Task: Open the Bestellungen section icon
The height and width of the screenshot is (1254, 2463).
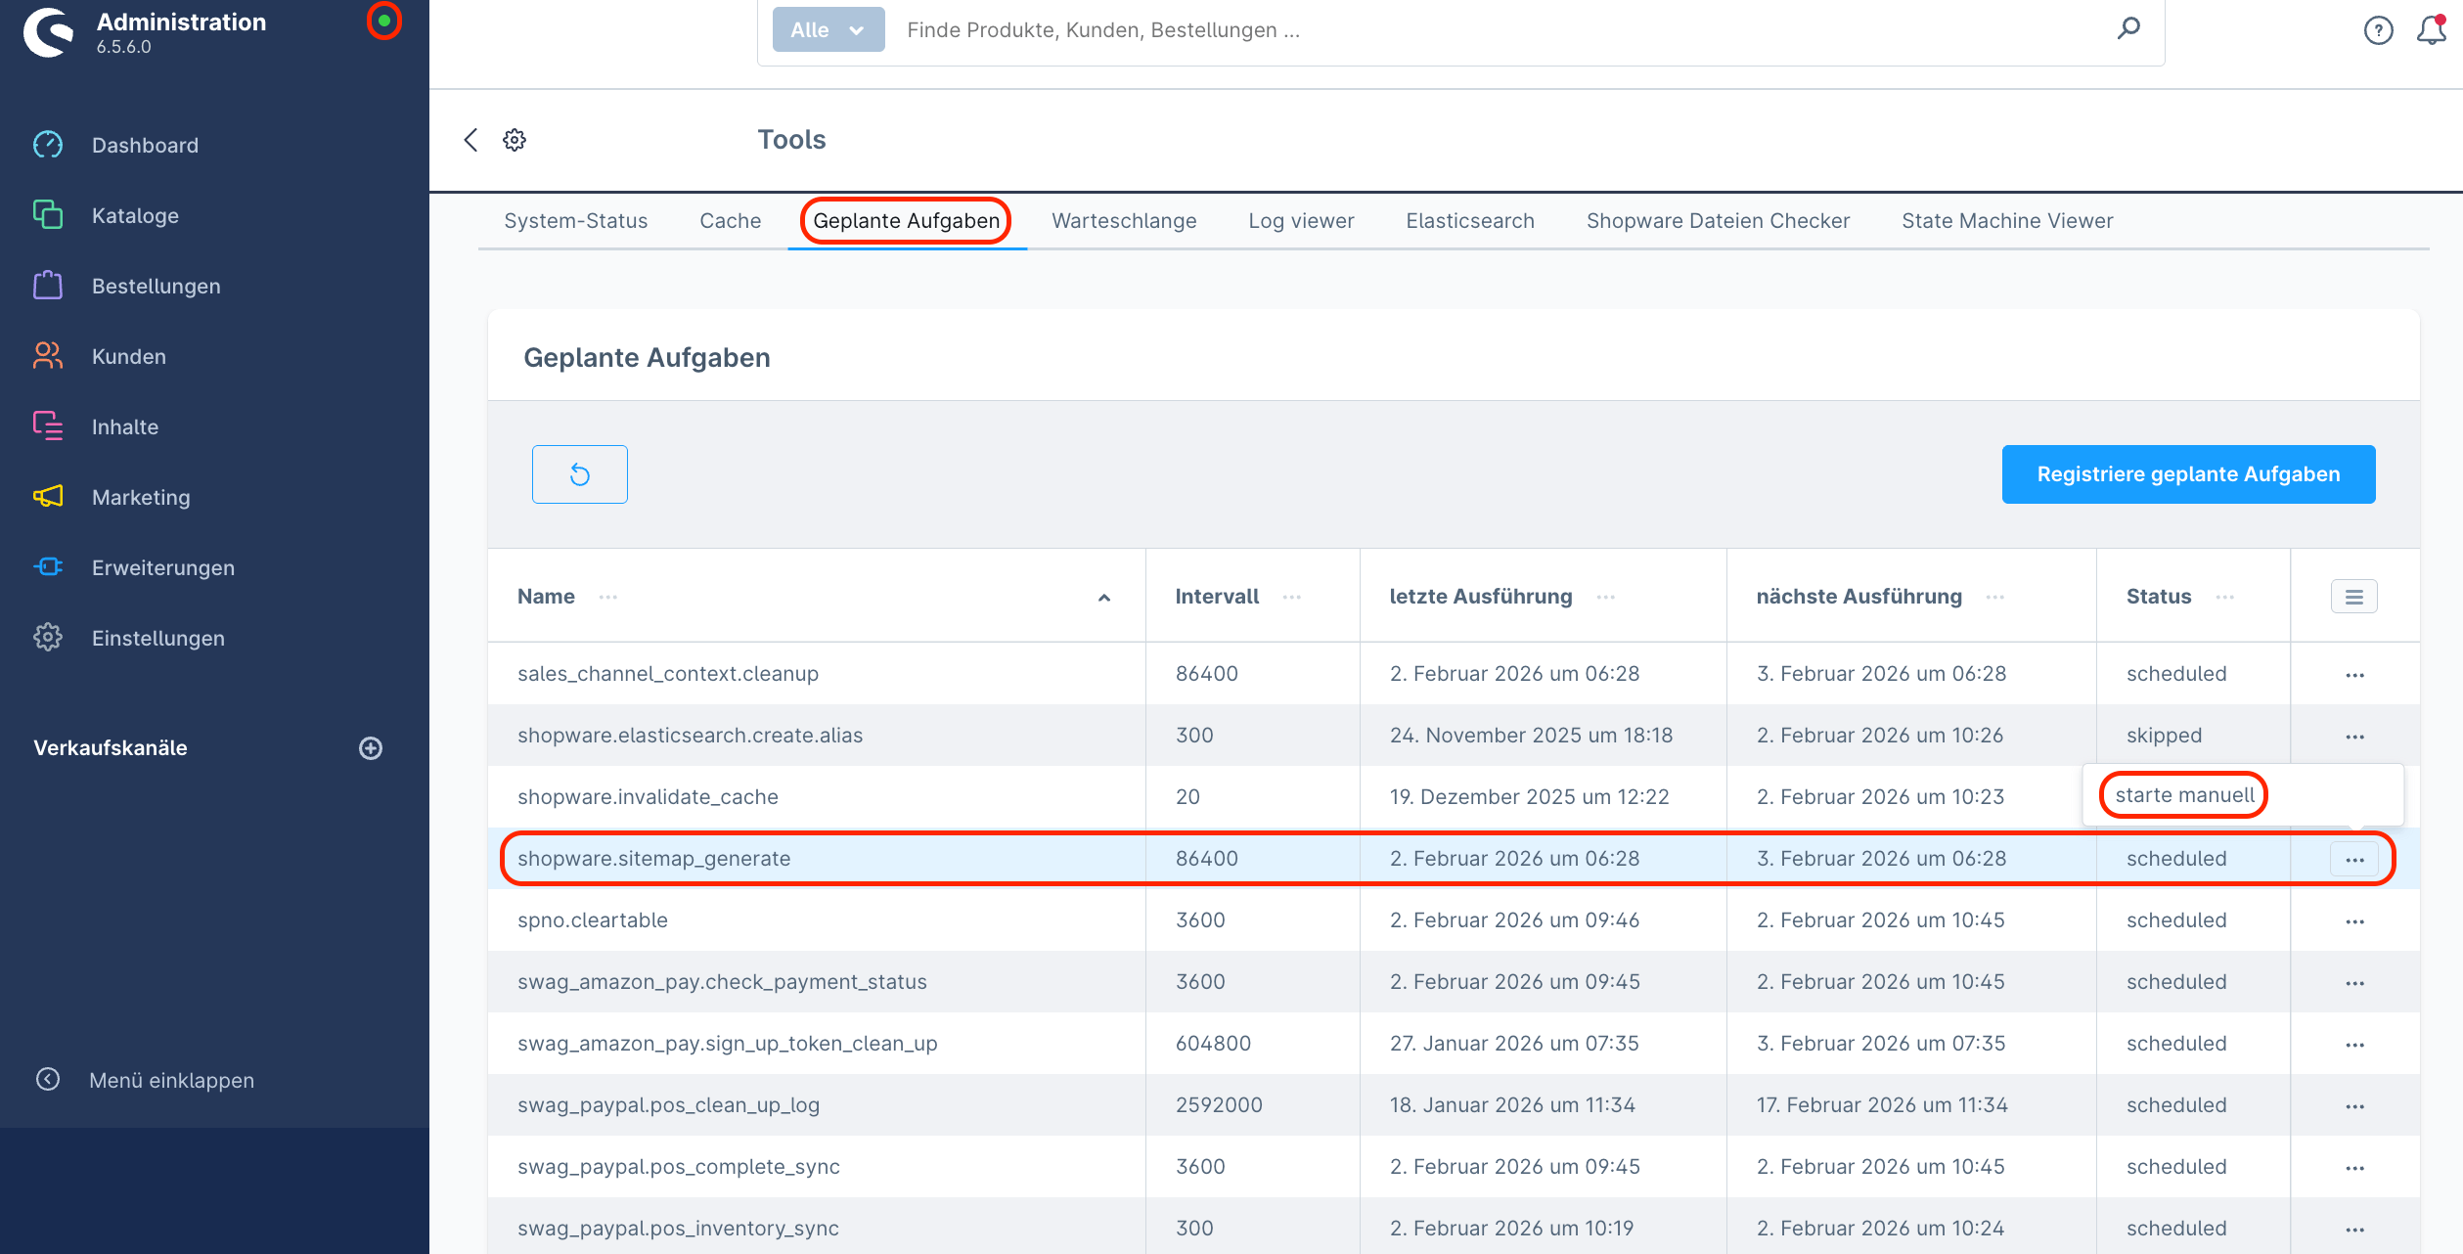Action: tap(48, 285)
